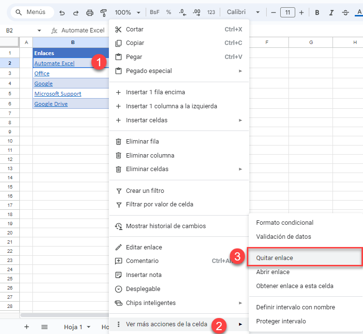Expand the Chips inteligentes submenu
This screenshot has height=334, width=363.
[179, 303]
